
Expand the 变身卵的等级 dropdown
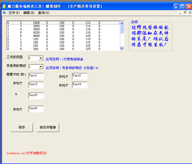(41, 67)
